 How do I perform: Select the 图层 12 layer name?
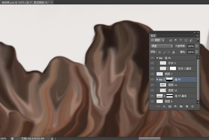[x=172, y=91]
